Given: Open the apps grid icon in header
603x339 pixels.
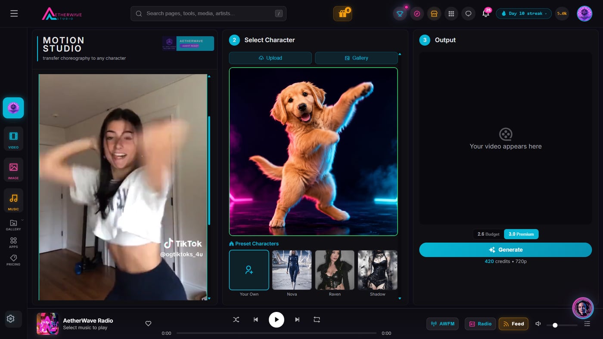Looking at the screenshot, I should coord(451,14).
